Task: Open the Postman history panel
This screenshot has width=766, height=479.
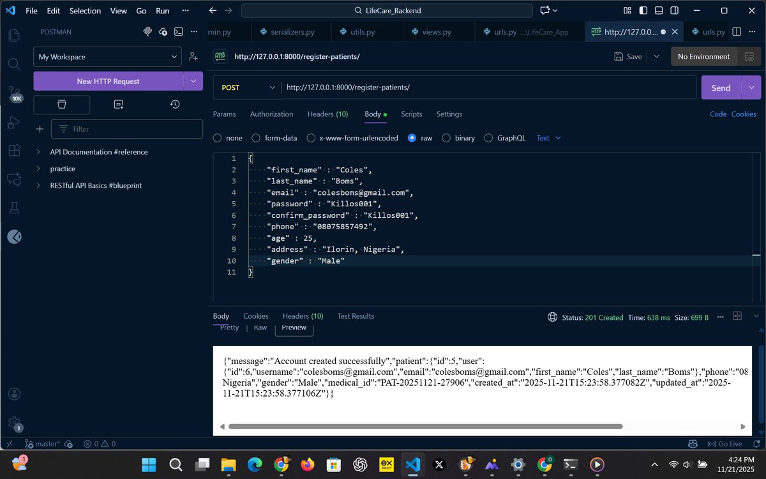Action: tap(174, 104)
